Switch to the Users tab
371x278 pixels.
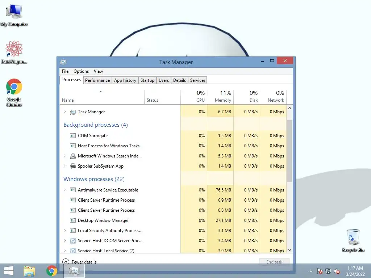164,80
